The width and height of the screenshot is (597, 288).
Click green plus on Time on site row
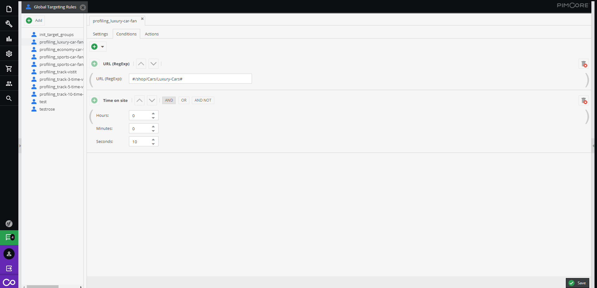pos(94,100)
